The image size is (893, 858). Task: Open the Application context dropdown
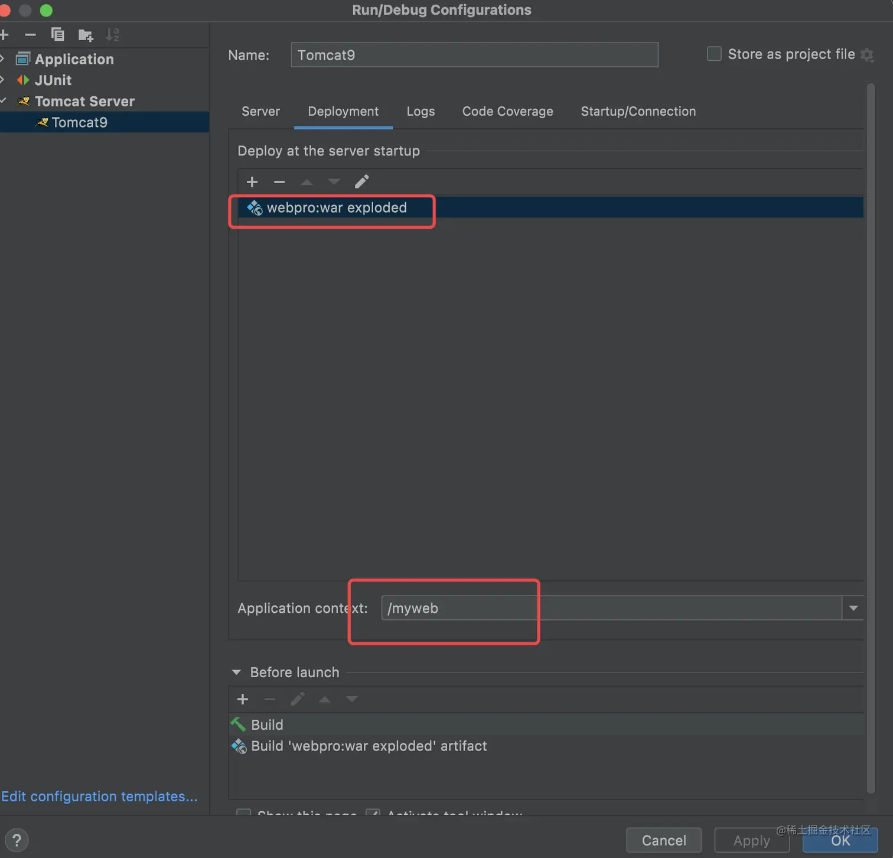tap(853, 608)
